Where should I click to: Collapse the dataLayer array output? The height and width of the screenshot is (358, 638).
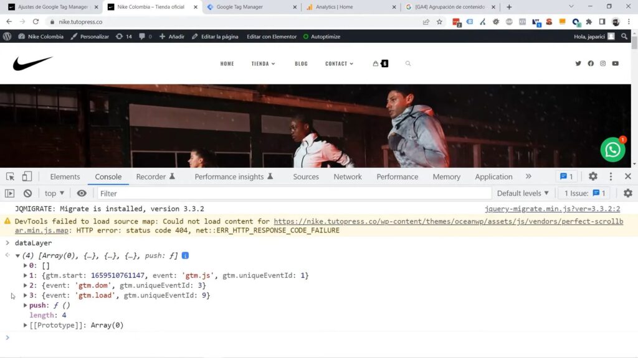coord(17,255)
